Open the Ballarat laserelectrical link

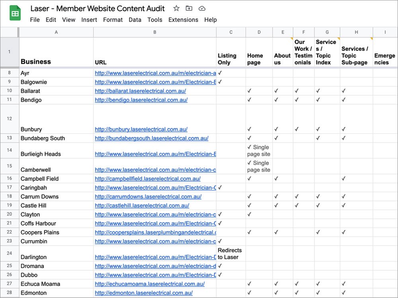140,91
